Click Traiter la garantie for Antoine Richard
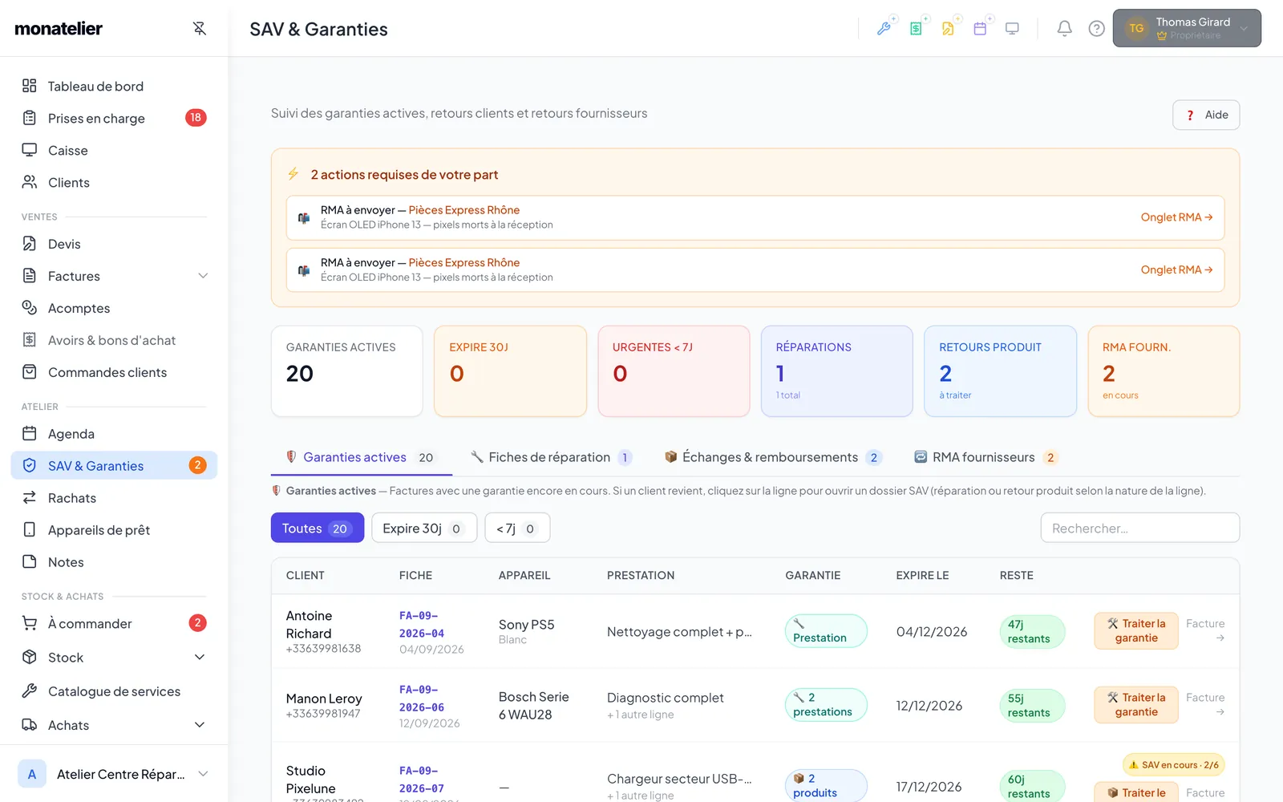Screen dimensions: 1283x802 [1136, 631]
